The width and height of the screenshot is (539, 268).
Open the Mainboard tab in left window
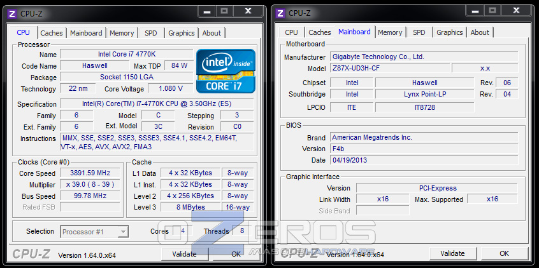(x=86, y=33)
